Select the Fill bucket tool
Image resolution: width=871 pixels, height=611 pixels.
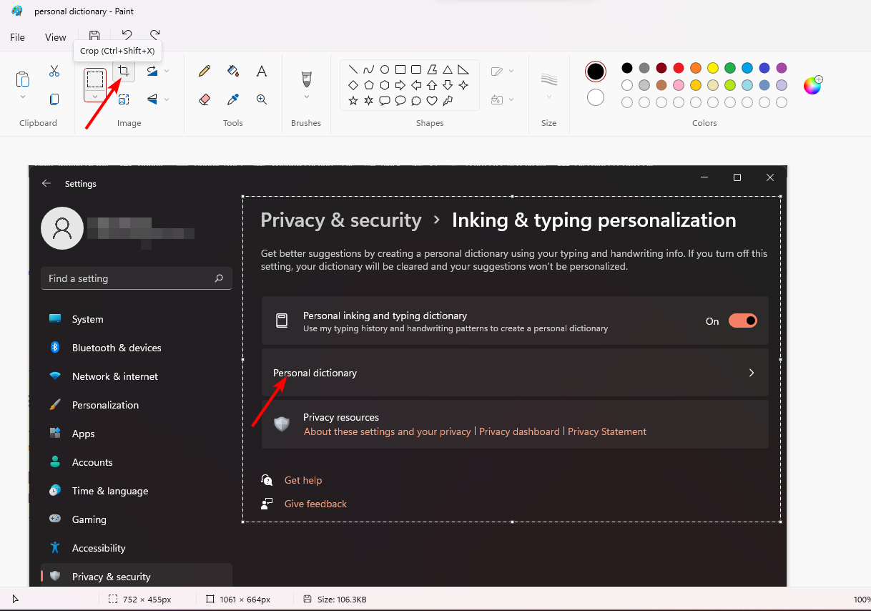pyautogui.click(x=233, y=71)
